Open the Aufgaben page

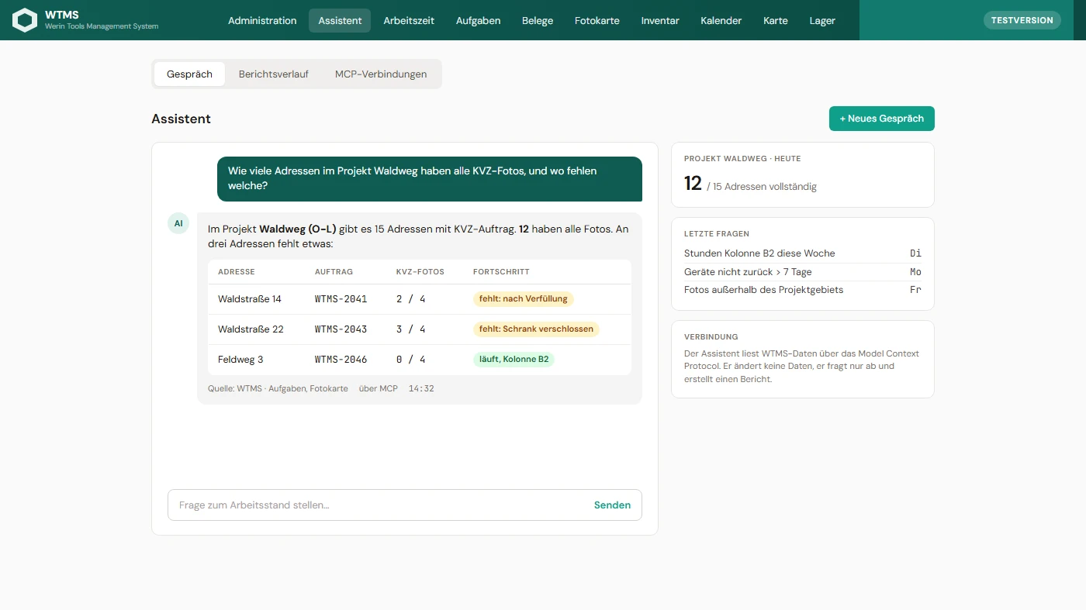(x=478, y=21)
